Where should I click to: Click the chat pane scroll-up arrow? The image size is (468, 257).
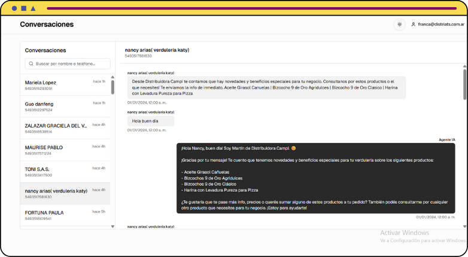click(464, 66)
